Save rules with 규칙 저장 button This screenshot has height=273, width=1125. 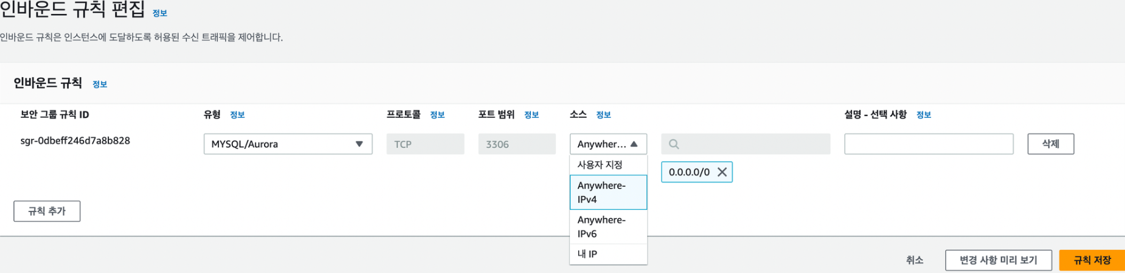click(x=1092, y=260)
